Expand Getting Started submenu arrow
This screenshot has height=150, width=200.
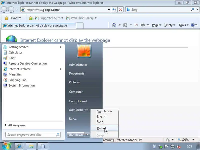tap(61, 47)
